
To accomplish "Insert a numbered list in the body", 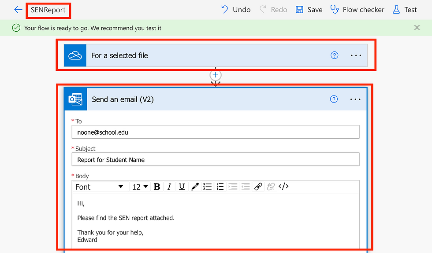I will (220, 187).
